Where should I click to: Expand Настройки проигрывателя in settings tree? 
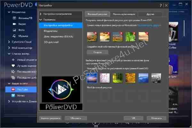41,14
